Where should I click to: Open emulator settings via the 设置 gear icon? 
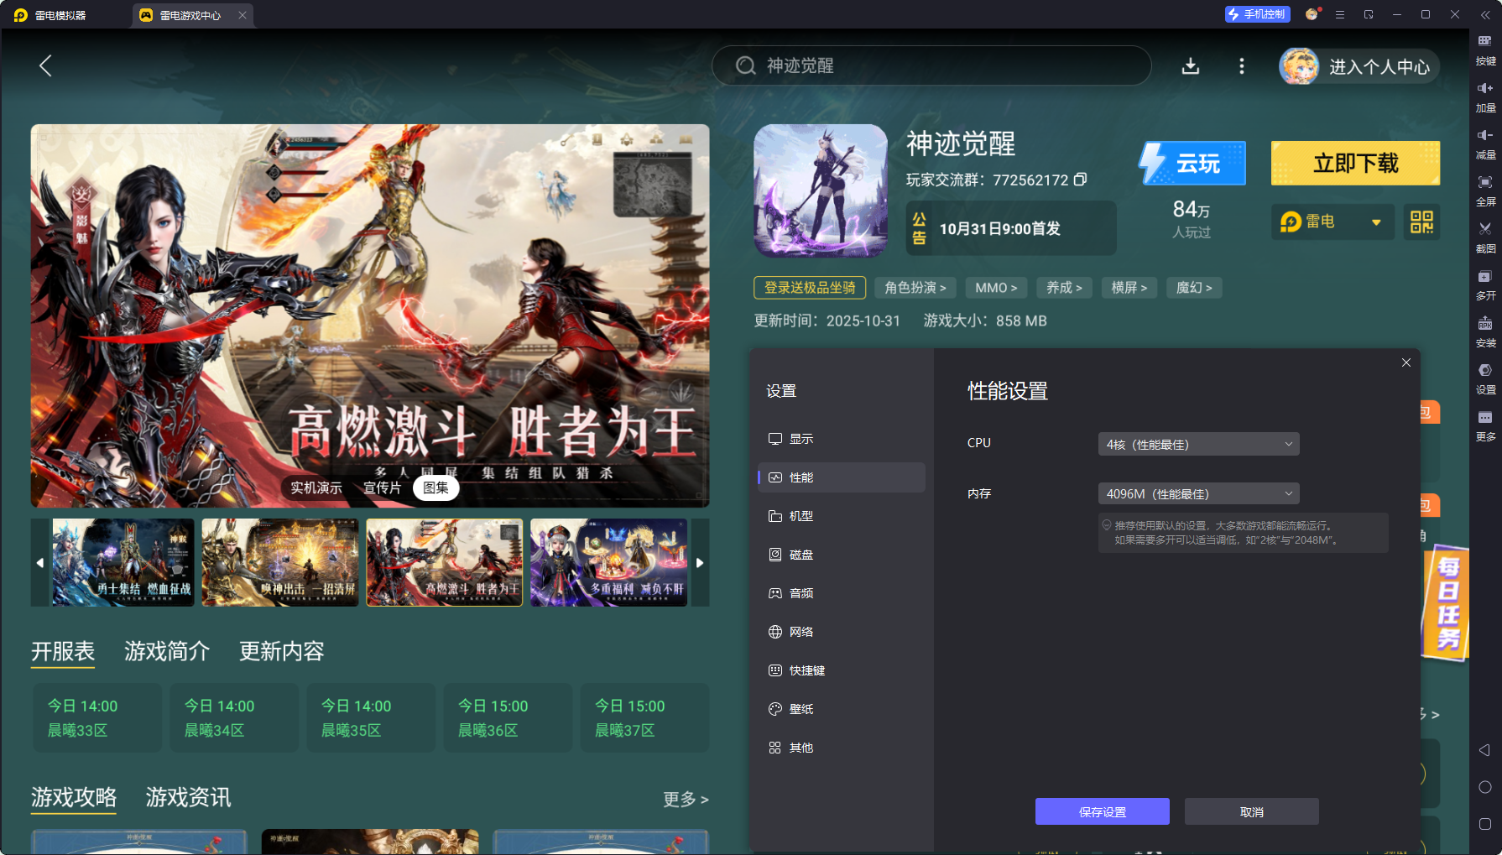pos(1484,379)
